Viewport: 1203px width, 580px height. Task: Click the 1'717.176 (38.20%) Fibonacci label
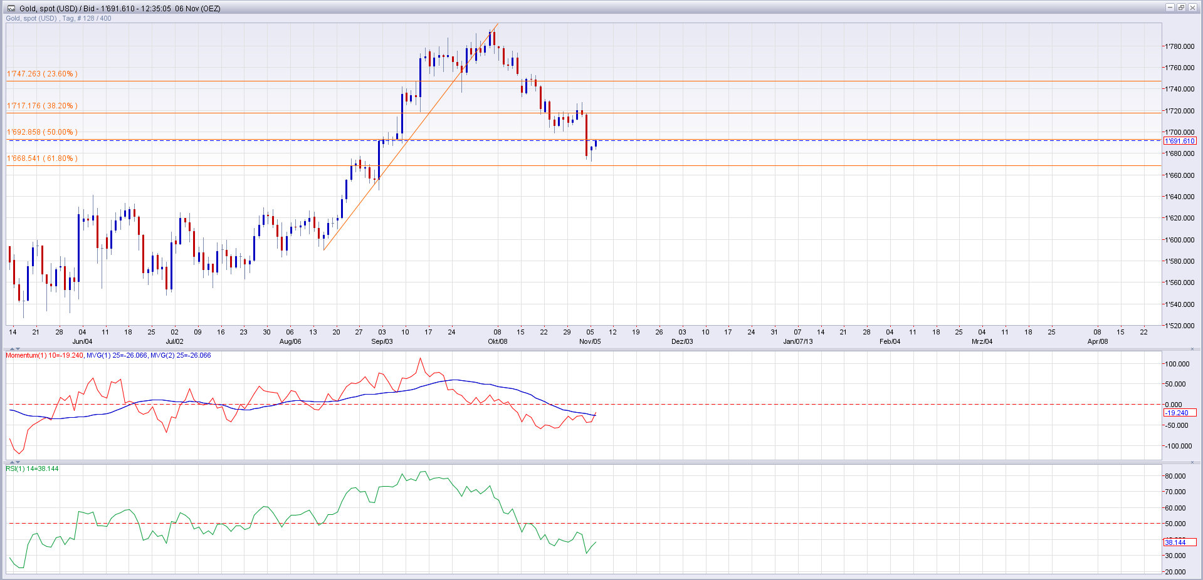pyautogui.click(x=41, y=105)
